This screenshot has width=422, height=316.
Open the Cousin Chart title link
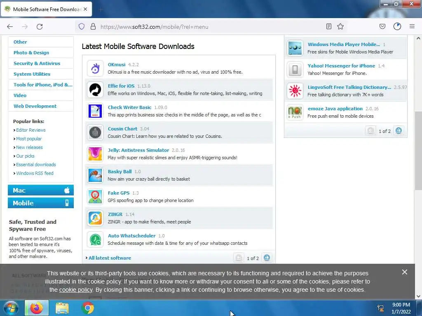(122, 129)
